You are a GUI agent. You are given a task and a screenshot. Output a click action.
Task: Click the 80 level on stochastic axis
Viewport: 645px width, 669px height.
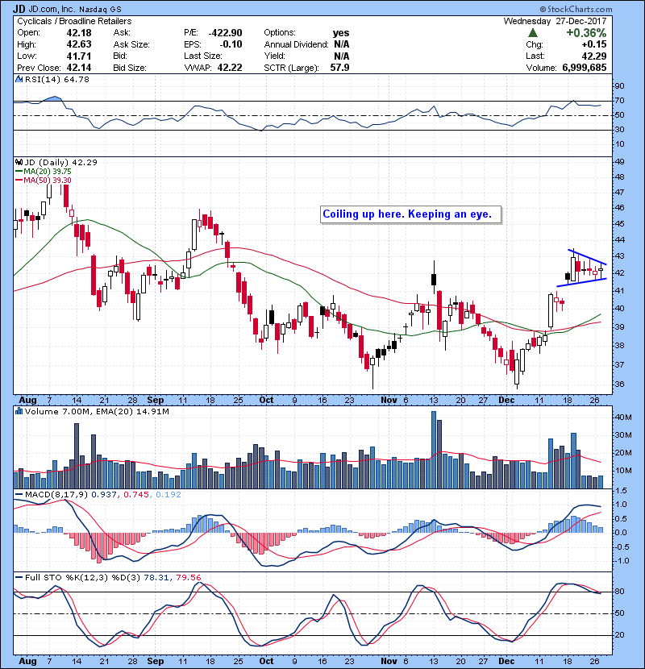pos(619,592)
